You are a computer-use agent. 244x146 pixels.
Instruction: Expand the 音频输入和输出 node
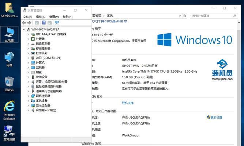28,110
